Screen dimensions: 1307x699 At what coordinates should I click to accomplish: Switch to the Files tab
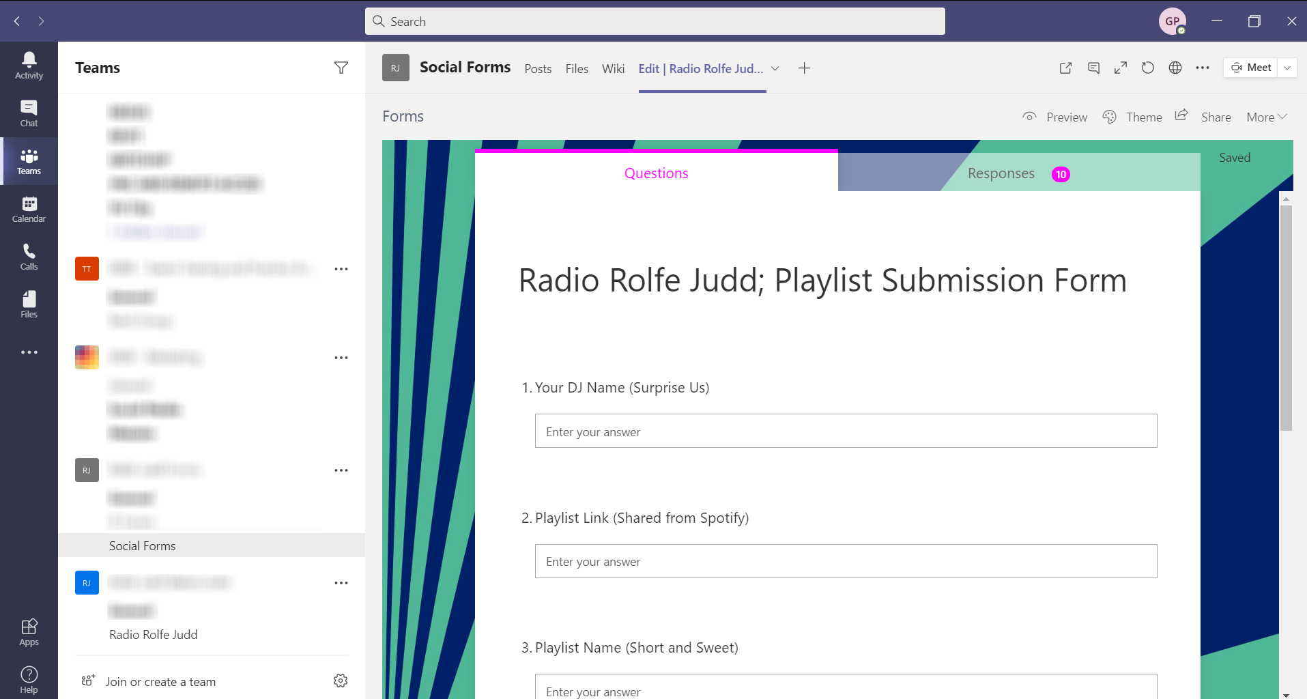point(577,68)
